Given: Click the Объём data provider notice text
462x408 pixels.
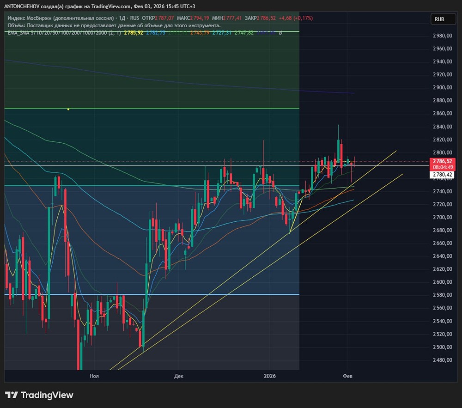Looking at the screenshot, I should [114, 25].
